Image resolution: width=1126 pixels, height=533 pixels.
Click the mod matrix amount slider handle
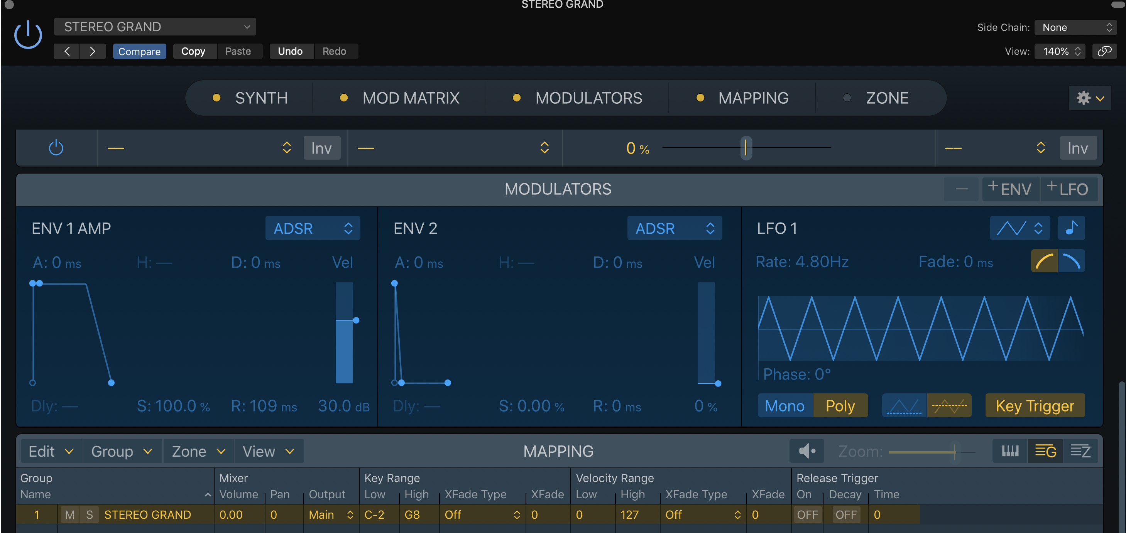[x=746, y=148]
